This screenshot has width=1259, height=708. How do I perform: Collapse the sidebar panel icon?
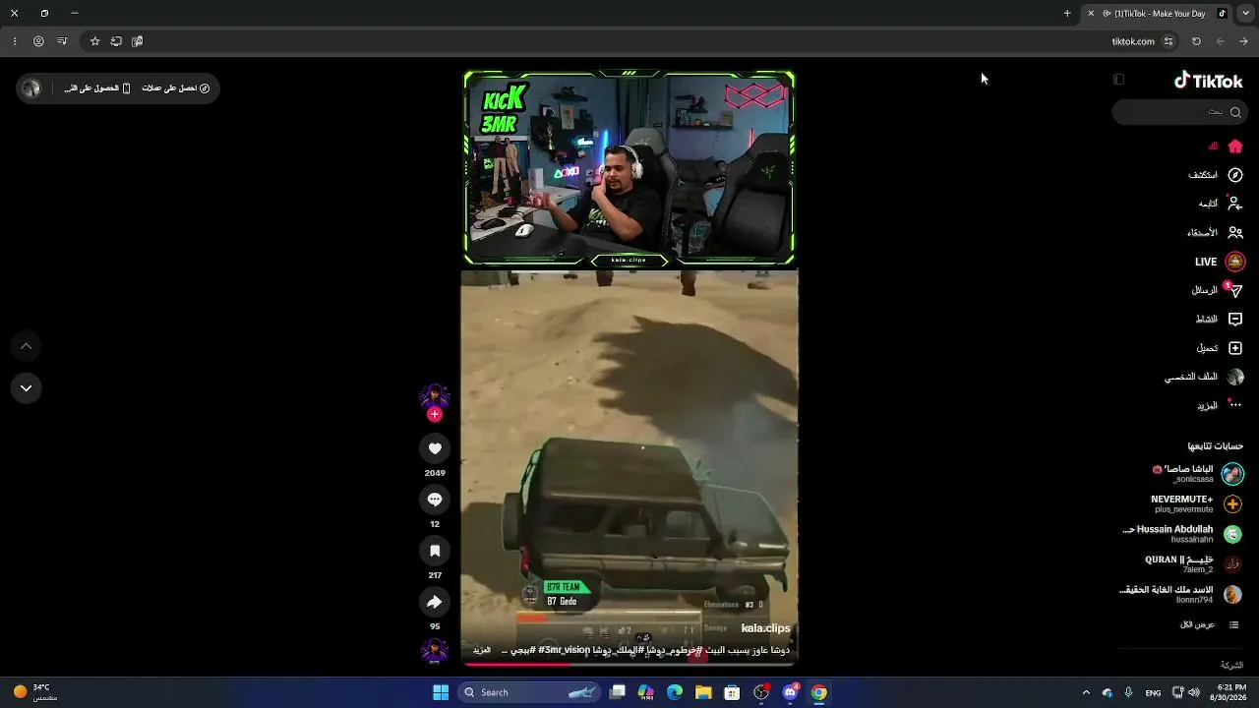(x=1118, y=80)
